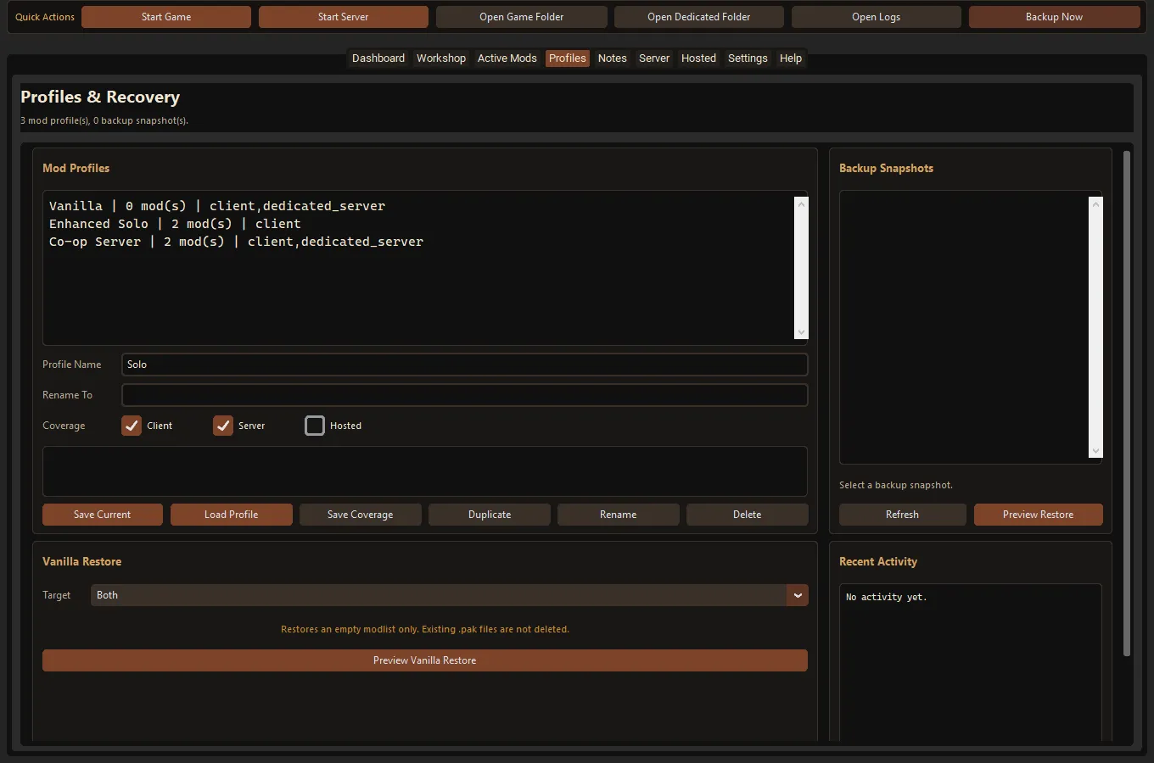This screenshot has height=763, width=1154.
Task: Duplicate the selected profile
Action: (490, 515)
